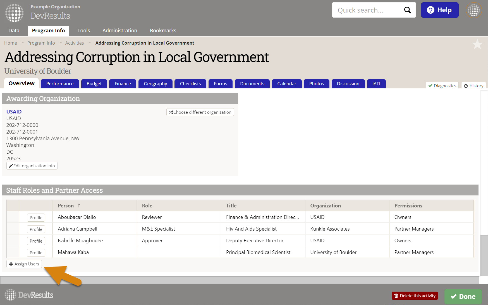
Task: Open the Tools menu tab
Action: tap(83, 31)
